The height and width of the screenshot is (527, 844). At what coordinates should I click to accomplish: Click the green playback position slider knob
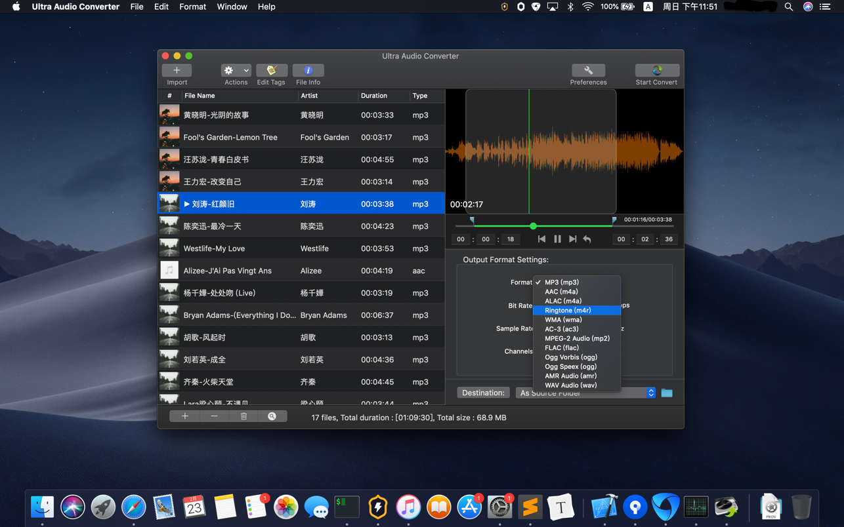coord(533,226)
